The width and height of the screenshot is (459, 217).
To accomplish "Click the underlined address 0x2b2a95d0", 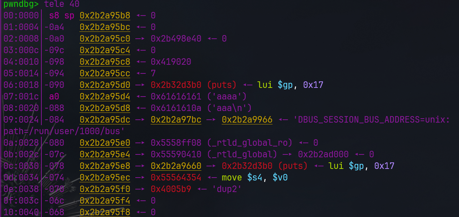I will coord(105,85).
